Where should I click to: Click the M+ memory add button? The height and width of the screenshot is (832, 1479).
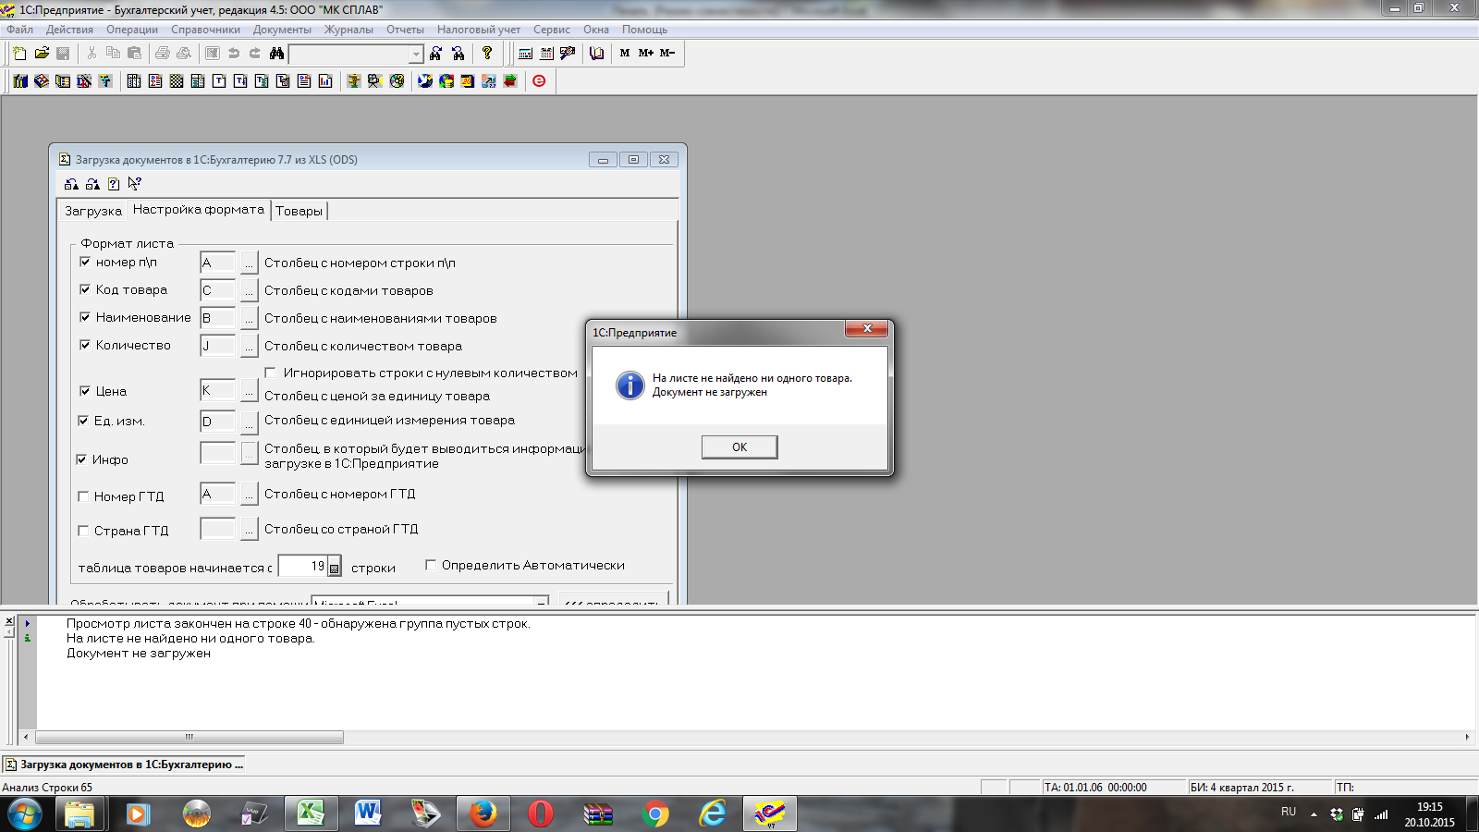tap(646, 54)
